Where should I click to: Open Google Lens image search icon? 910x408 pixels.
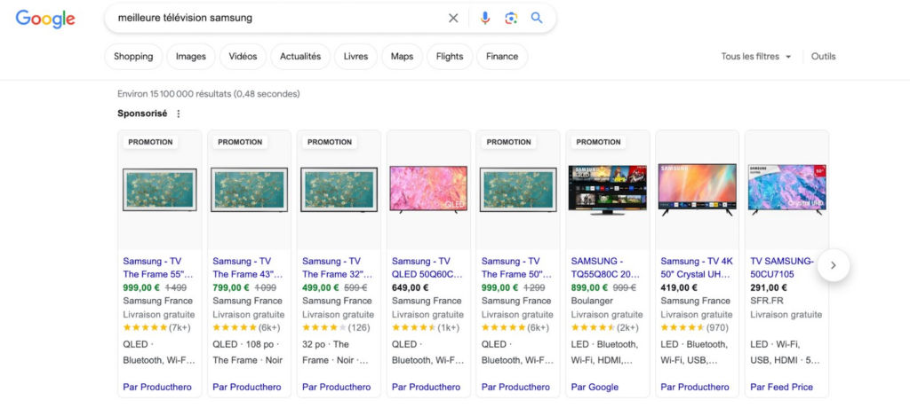(x=511, y=19)
